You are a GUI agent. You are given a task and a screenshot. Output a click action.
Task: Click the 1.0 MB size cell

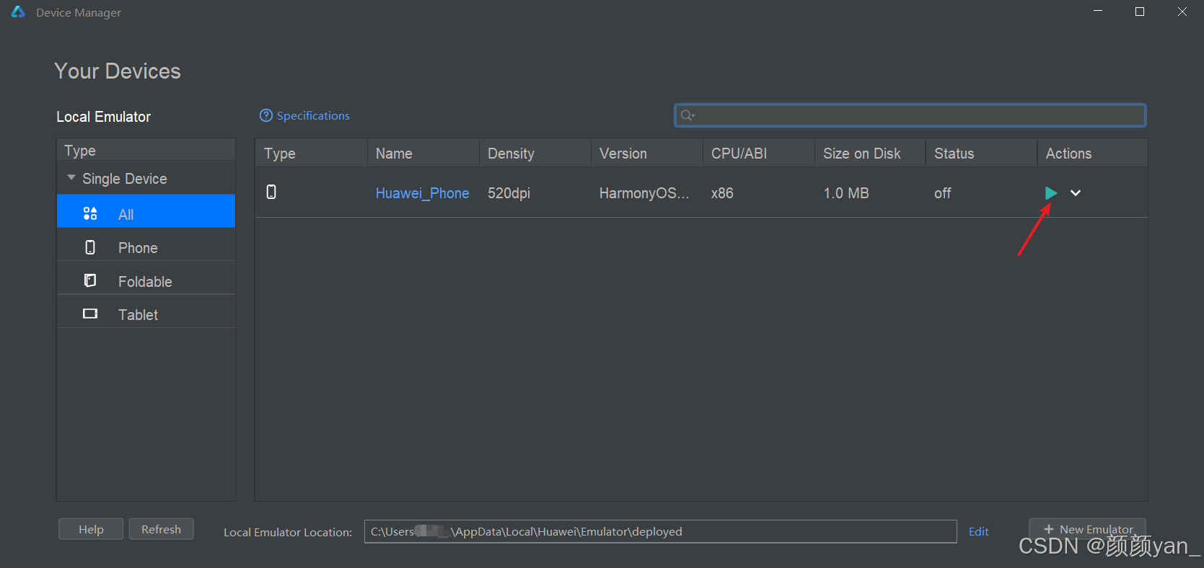[846, 193]
